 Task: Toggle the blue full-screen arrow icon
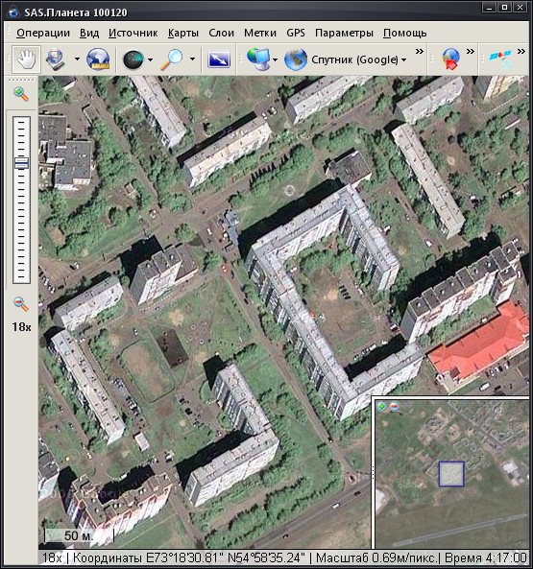pyautogui.click(x=219, y=59)
